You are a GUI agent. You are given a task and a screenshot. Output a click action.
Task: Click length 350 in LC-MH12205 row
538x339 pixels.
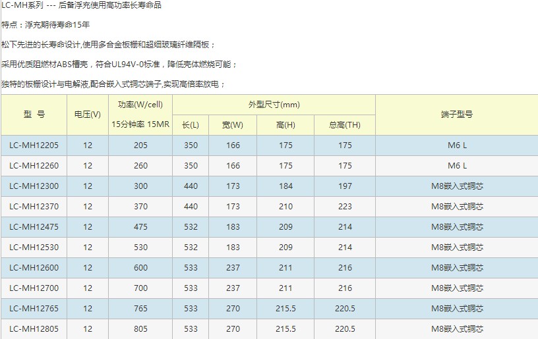[191, 145]
